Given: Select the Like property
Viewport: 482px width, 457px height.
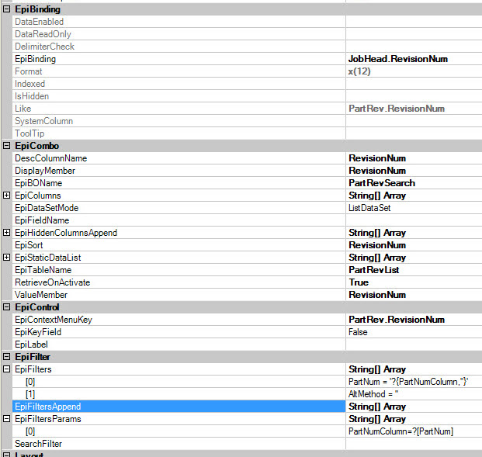Looking at the screenshot, I should click(179, 109).
